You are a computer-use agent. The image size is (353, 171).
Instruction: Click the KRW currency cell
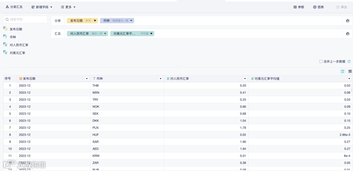pyautogui.click(x=127, y=156)
